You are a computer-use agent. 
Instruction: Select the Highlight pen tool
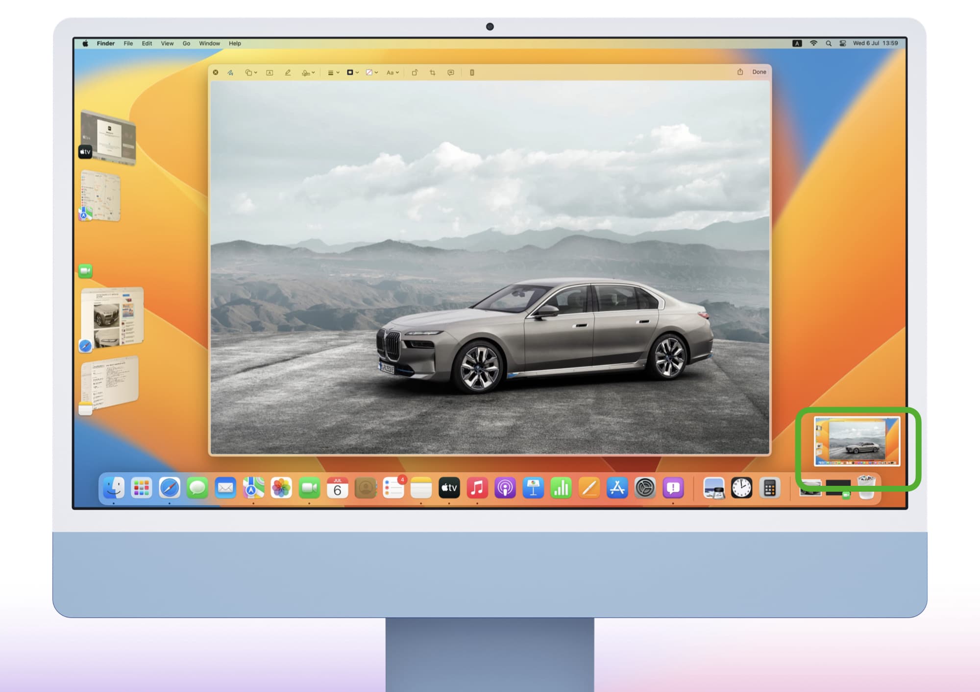tap(288, 72)
